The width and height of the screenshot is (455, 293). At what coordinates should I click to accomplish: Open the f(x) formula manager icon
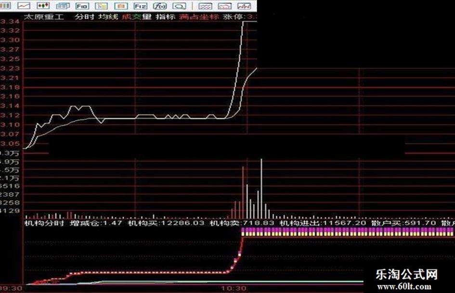(159, 5)
